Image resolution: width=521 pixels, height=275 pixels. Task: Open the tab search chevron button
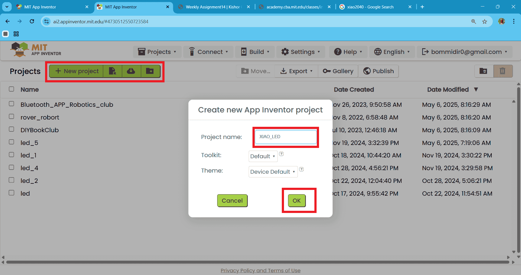click(x=7, y=7)
